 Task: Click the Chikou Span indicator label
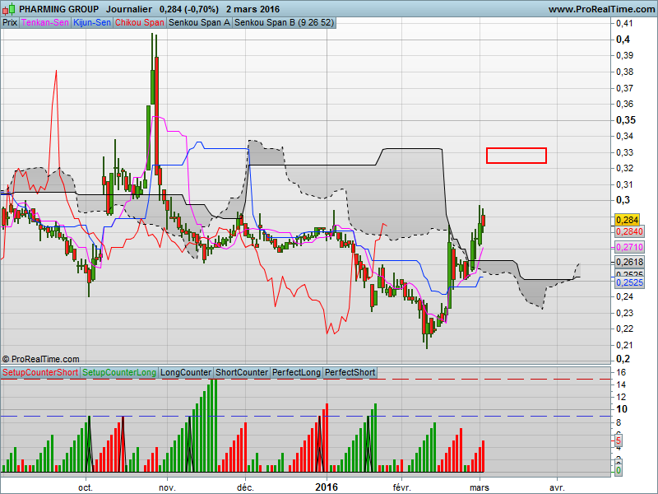[x=140, y=23]
